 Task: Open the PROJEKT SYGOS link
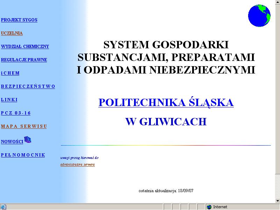19,20
